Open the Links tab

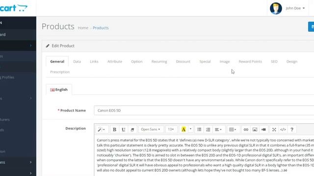(x=94, y=62)
